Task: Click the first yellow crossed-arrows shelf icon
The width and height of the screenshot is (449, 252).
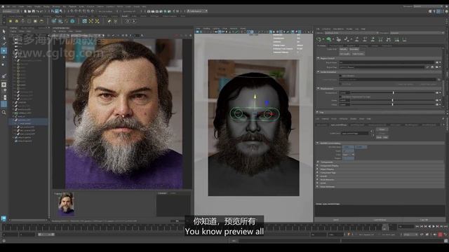Action: [91, 21]
